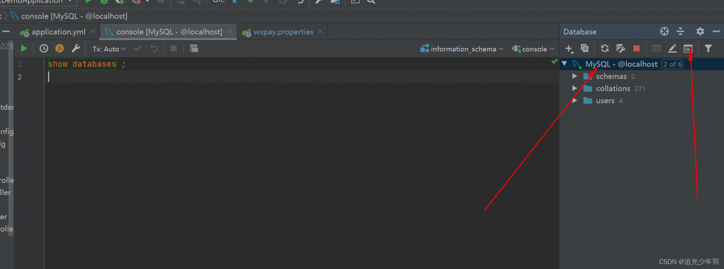724x269 pixels.
Task: Click the pencil edit source icon
Action: [672, 49]
